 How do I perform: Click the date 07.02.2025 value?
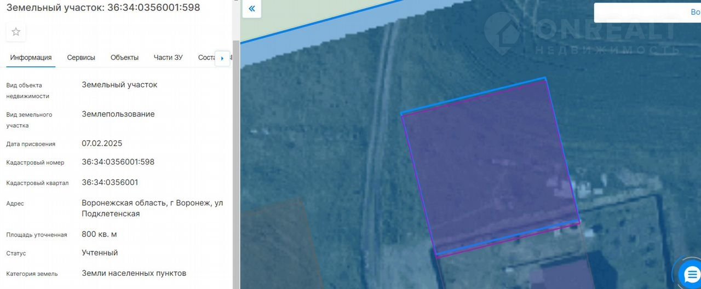[x=102, y=143]
